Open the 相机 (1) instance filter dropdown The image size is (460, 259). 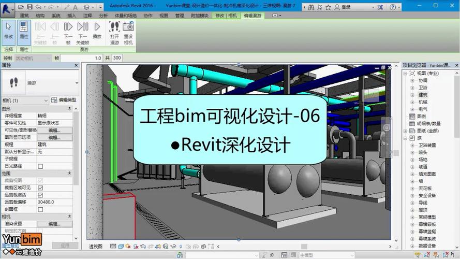pyautogui.click(x=46, y=100)
